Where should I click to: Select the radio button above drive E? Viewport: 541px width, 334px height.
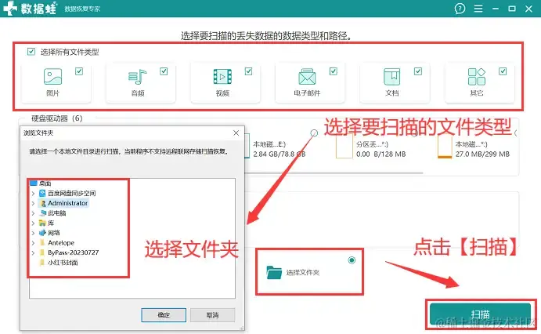point(314,133)
